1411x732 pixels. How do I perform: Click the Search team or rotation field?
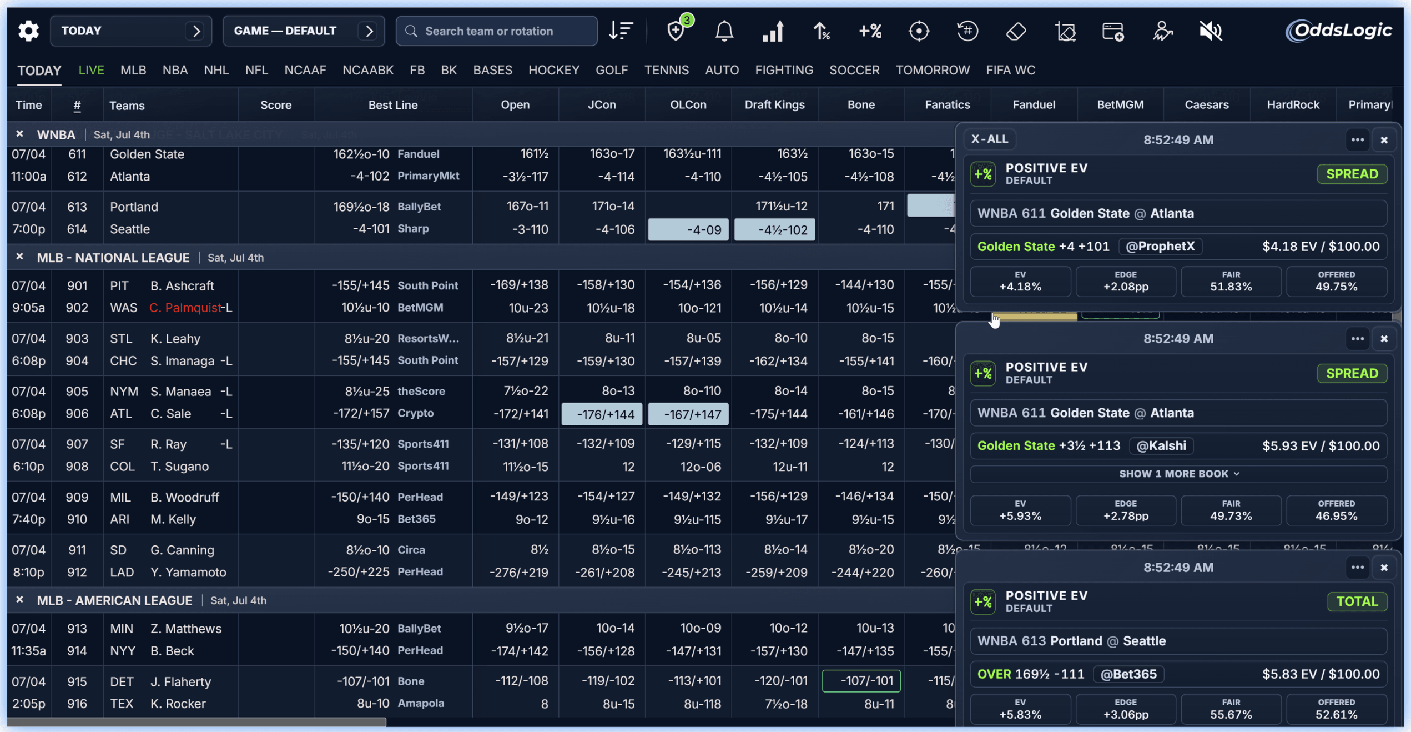(x=497, y=31)
